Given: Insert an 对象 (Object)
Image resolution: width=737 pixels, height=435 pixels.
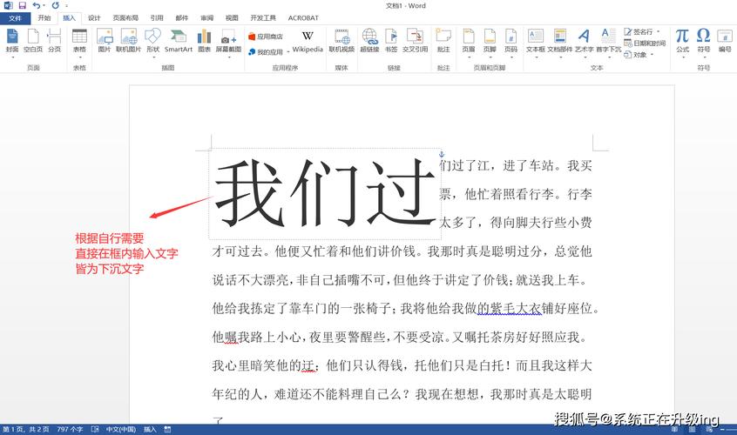Looking at the screenshot, I should click(638, 55).
